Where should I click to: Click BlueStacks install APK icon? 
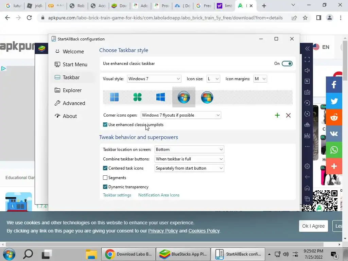click(x=307, y=136)
